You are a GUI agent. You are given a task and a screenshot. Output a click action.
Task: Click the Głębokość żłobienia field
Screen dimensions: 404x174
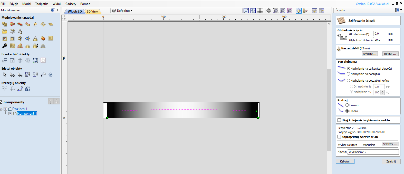(x=380, y=40)
